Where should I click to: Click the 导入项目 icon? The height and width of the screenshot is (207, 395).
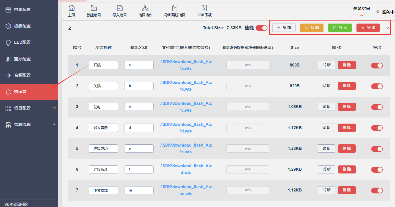click(119, 8)
